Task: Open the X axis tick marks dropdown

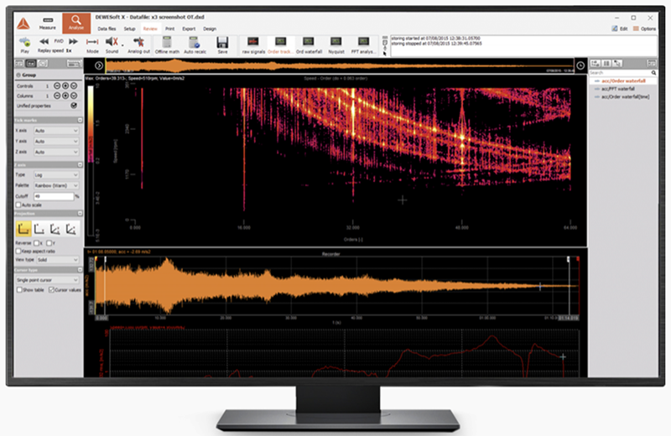Action: 55,131
